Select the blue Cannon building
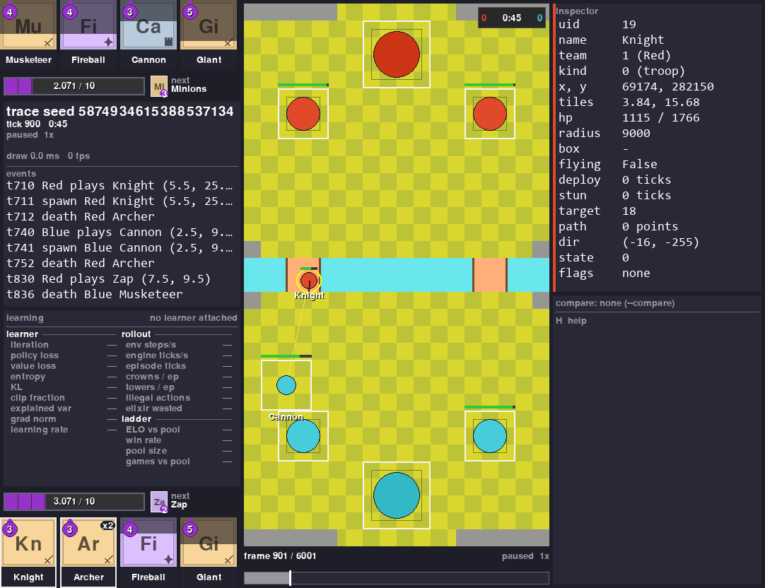This screenshot has width=765, height=588. 286,384
